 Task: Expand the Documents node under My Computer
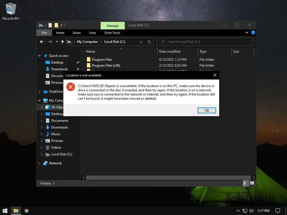(41, 121)
